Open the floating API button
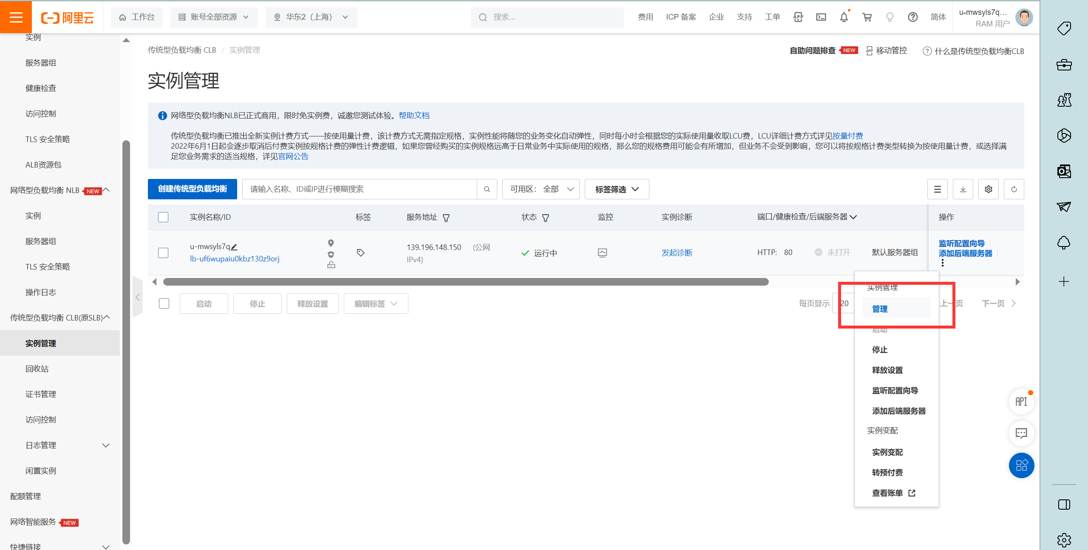The image size is (1088, 550). 1021,402
